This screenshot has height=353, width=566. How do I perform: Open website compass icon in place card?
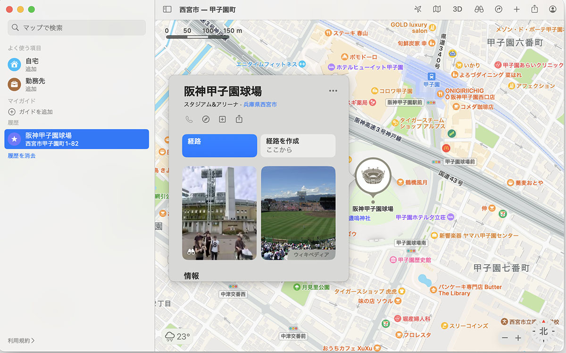pos(206,119)
